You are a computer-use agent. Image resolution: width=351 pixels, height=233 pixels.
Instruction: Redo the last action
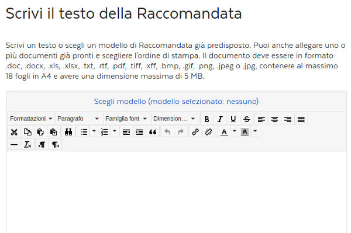181,132
